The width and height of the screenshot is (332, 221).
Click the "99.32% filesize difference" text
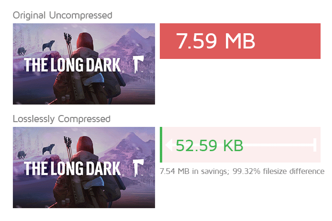point(278,171)
